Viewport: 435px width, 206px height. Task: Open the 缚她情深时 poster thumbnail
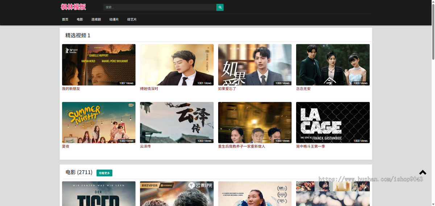click(x=177, y=65)
